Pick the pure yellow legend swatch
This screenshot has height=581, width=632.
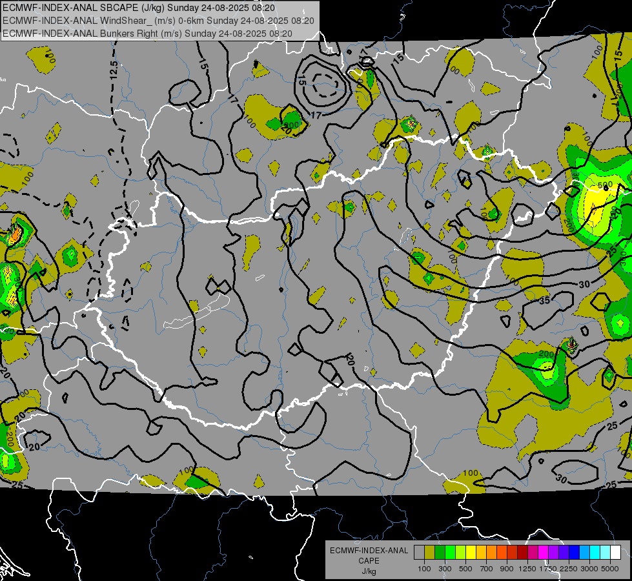pyautogui.click(x=471, y=552)
